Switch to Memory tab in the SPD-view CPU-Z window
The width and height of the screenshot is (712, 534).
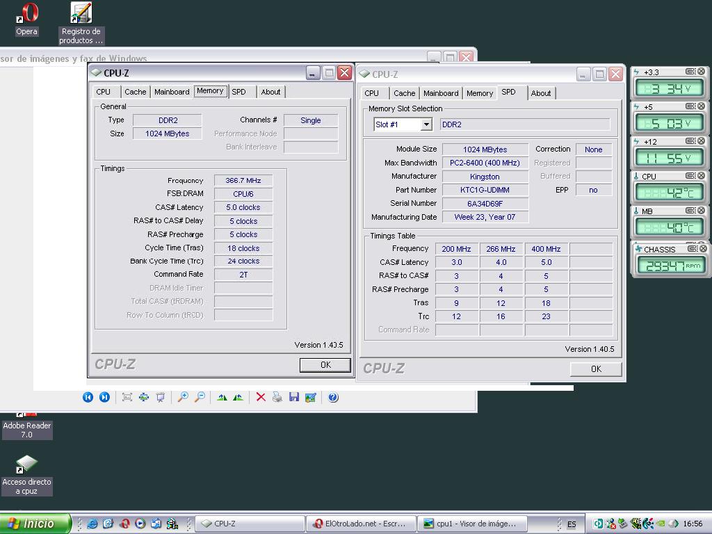(480, 93)
